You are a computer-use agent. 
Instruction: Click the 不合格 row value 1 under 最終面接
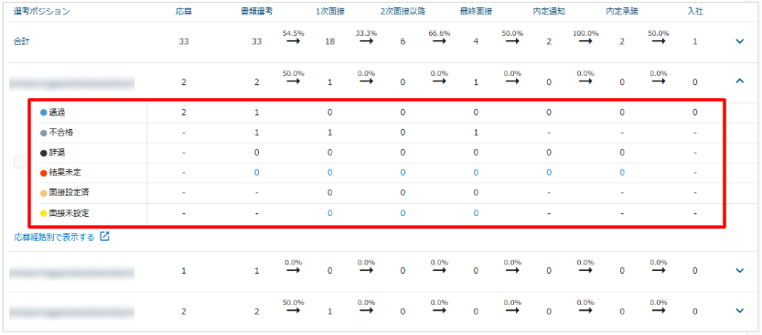point(476,133)
